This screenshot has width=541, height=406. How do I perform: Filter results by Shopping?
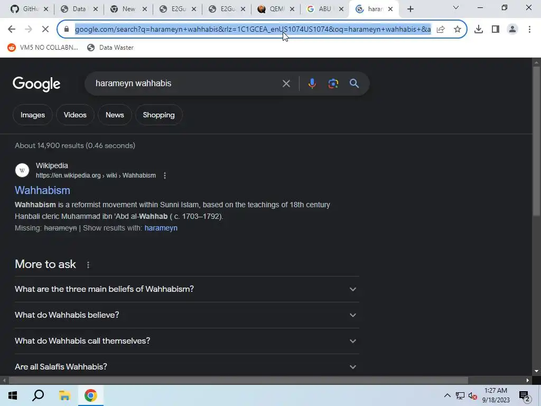tap(158, 115)
